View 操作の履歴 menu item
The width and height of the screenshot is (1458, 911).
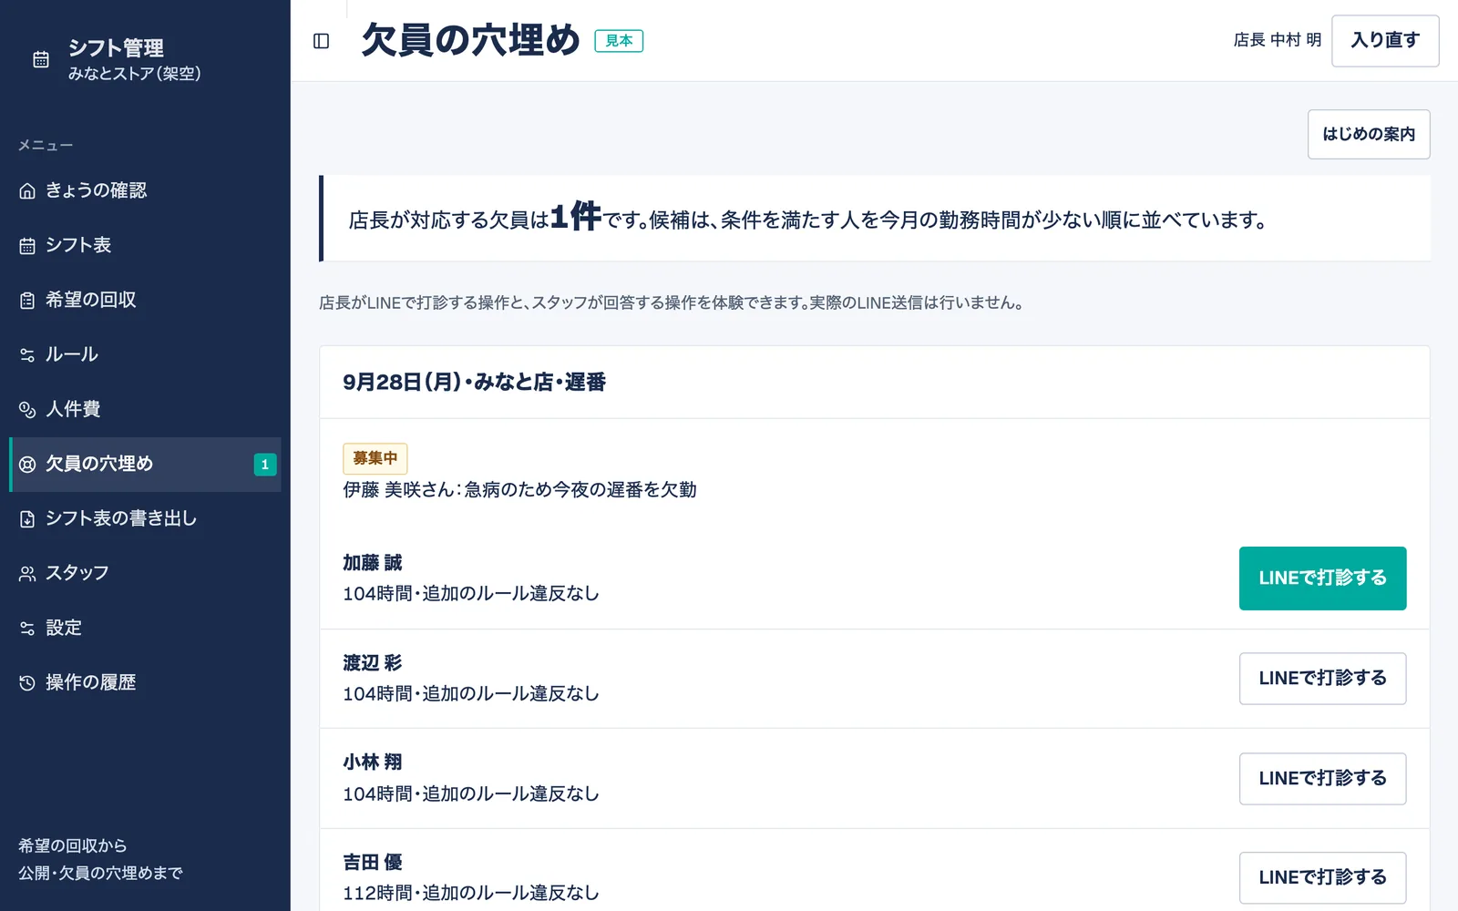[145, 682]
